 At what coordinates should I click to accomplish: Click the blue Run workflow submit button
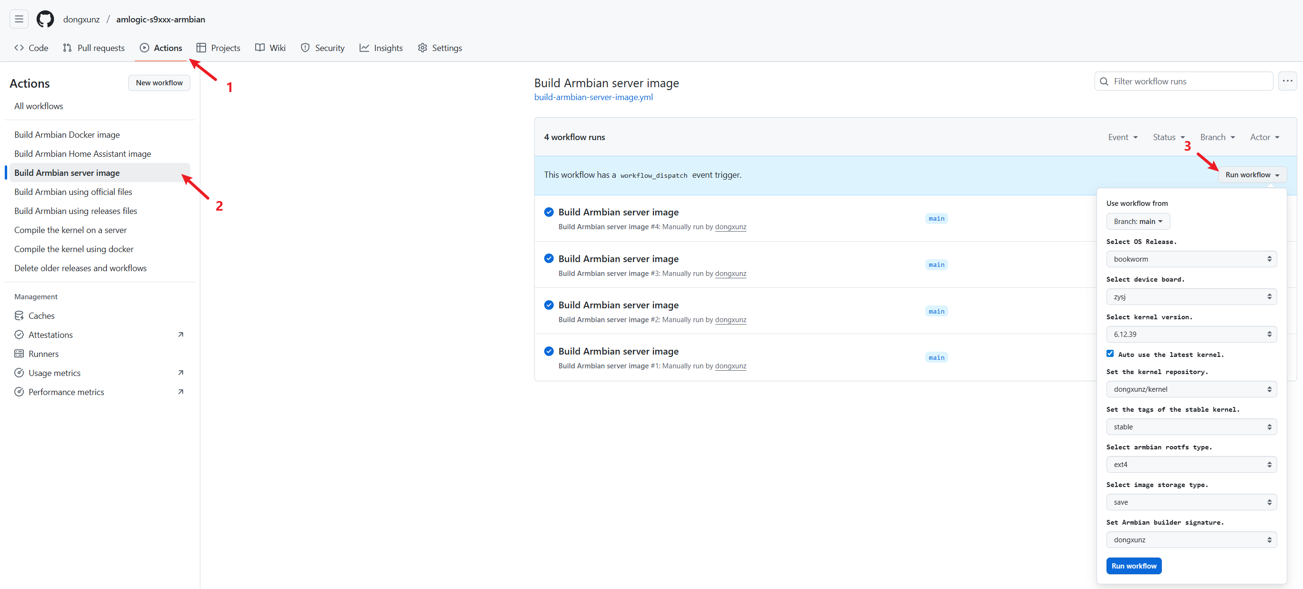pos(1134,566)
